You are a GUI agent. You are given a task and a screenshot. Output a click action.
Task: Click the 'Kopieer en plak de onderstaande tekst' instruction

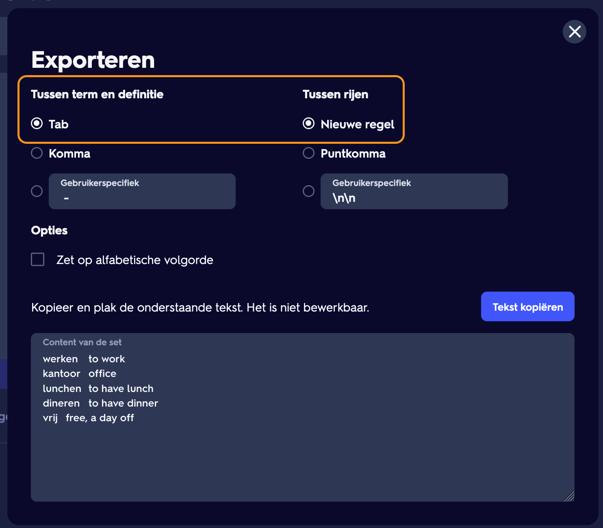point(200,307)
